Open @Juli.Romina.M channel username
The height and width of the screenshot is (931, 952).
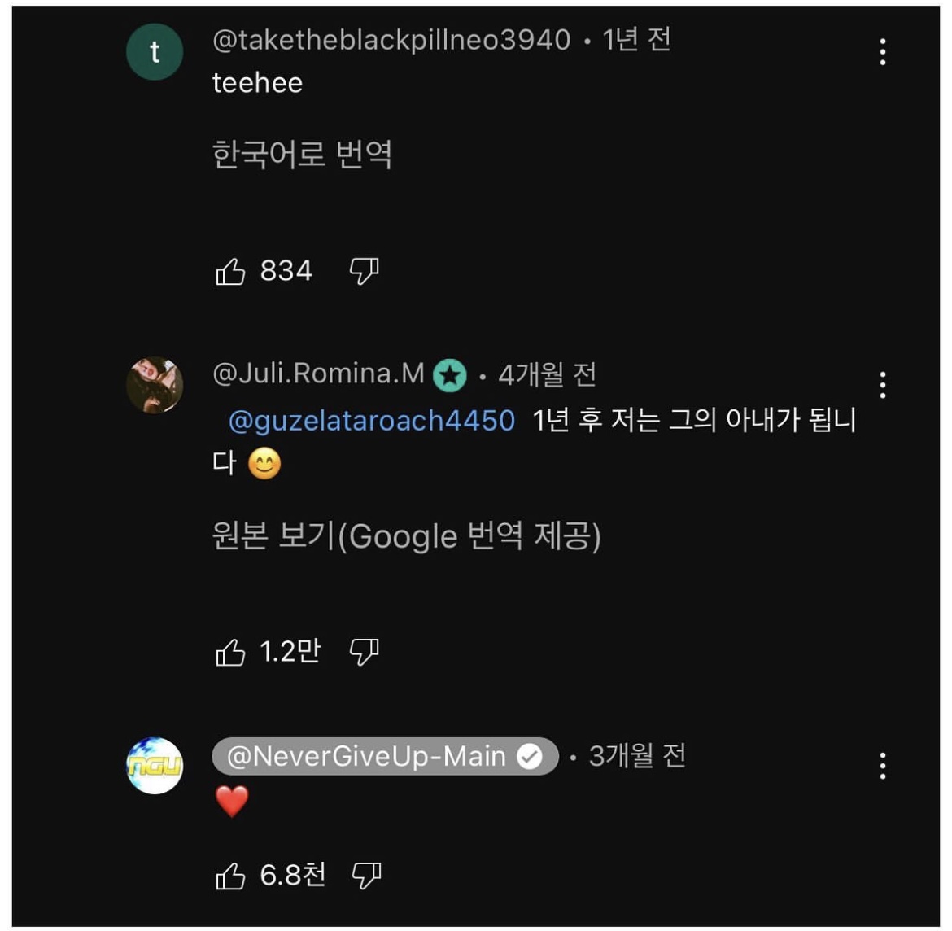pos(318,374)
